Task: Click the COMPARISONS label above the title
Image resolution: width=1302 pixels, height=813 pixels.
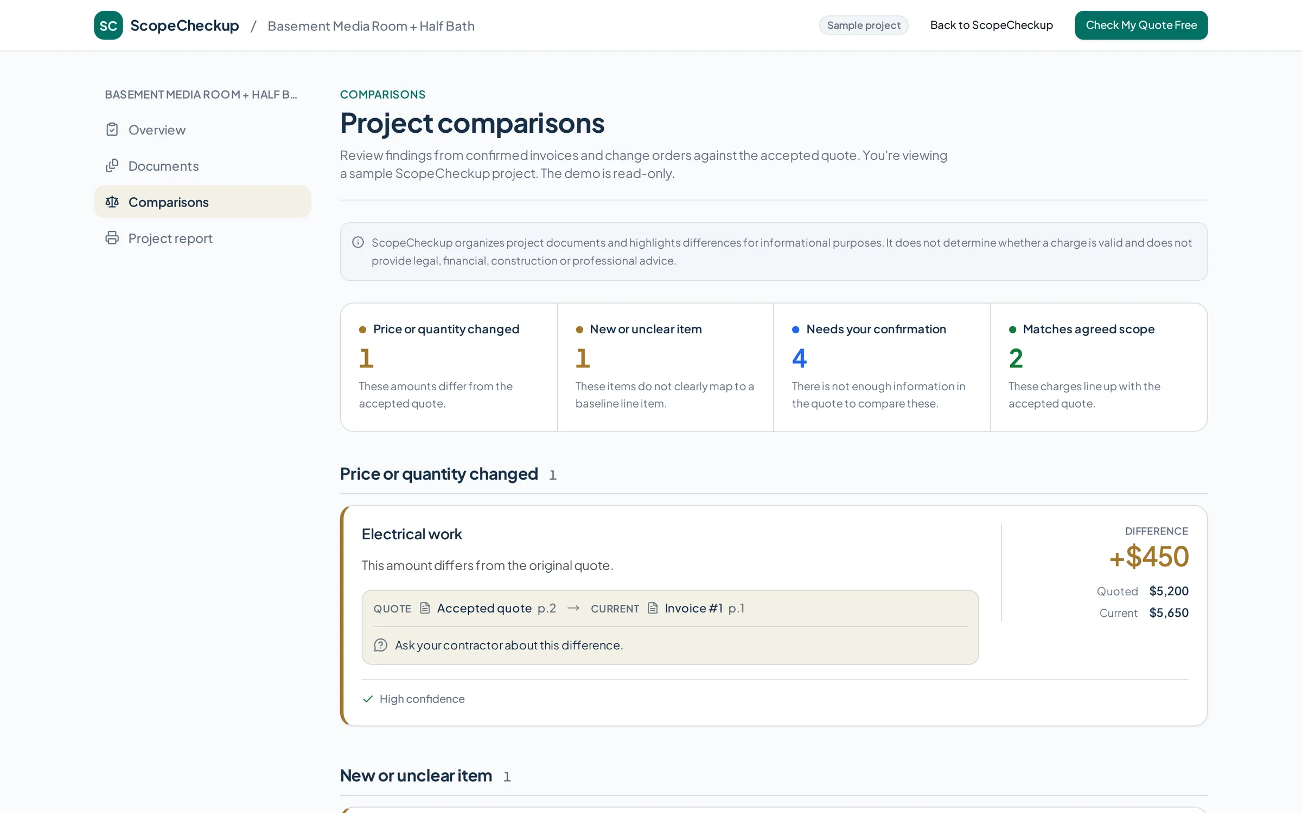Action: point(382,94)
